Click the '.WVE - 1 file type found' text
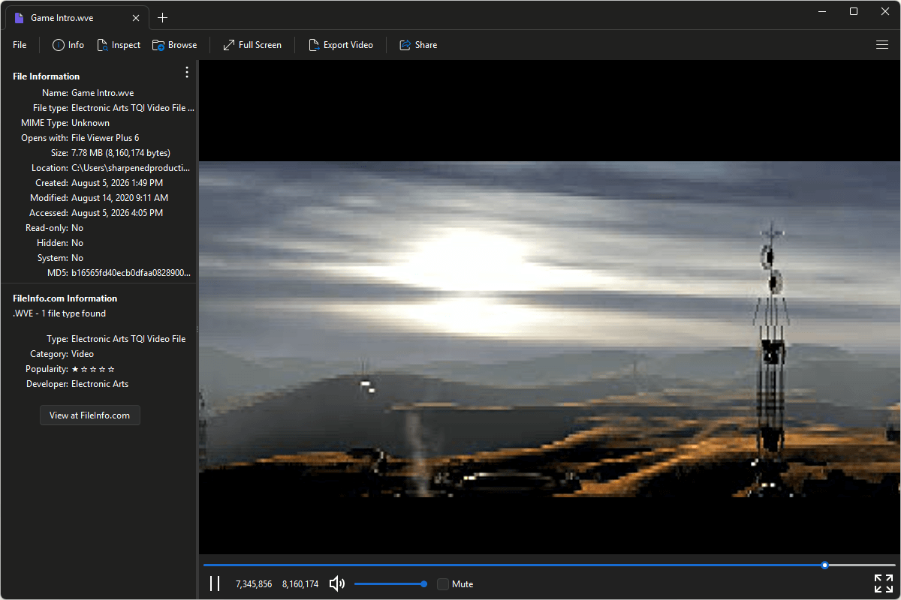The width and height of the screenshot is (901, 600). [x=59, y=313]
